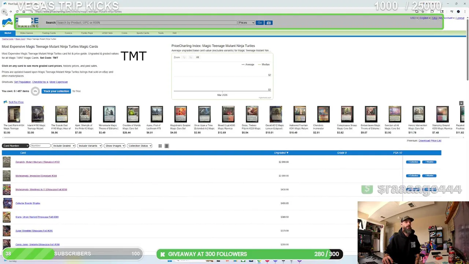469x264 pixels.
Task: Open the browser home icon
Action: tap(24, 12)
